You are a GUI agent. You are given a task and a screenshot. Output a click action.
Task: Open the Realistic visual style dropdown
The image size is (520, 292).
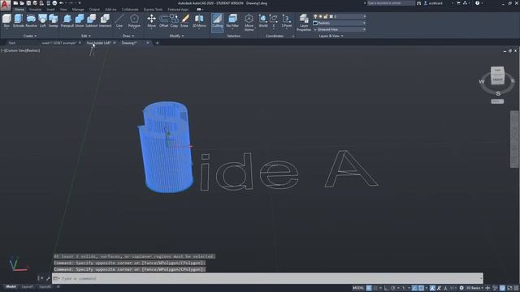340,23
